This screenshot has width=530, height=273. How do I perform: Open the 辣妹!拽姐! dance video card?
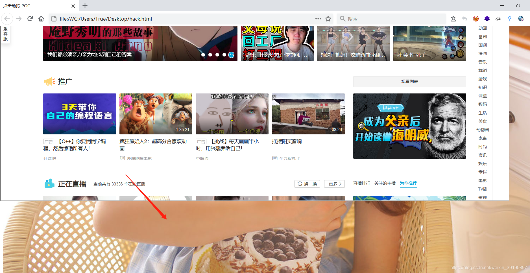click(x=354, y=43)
